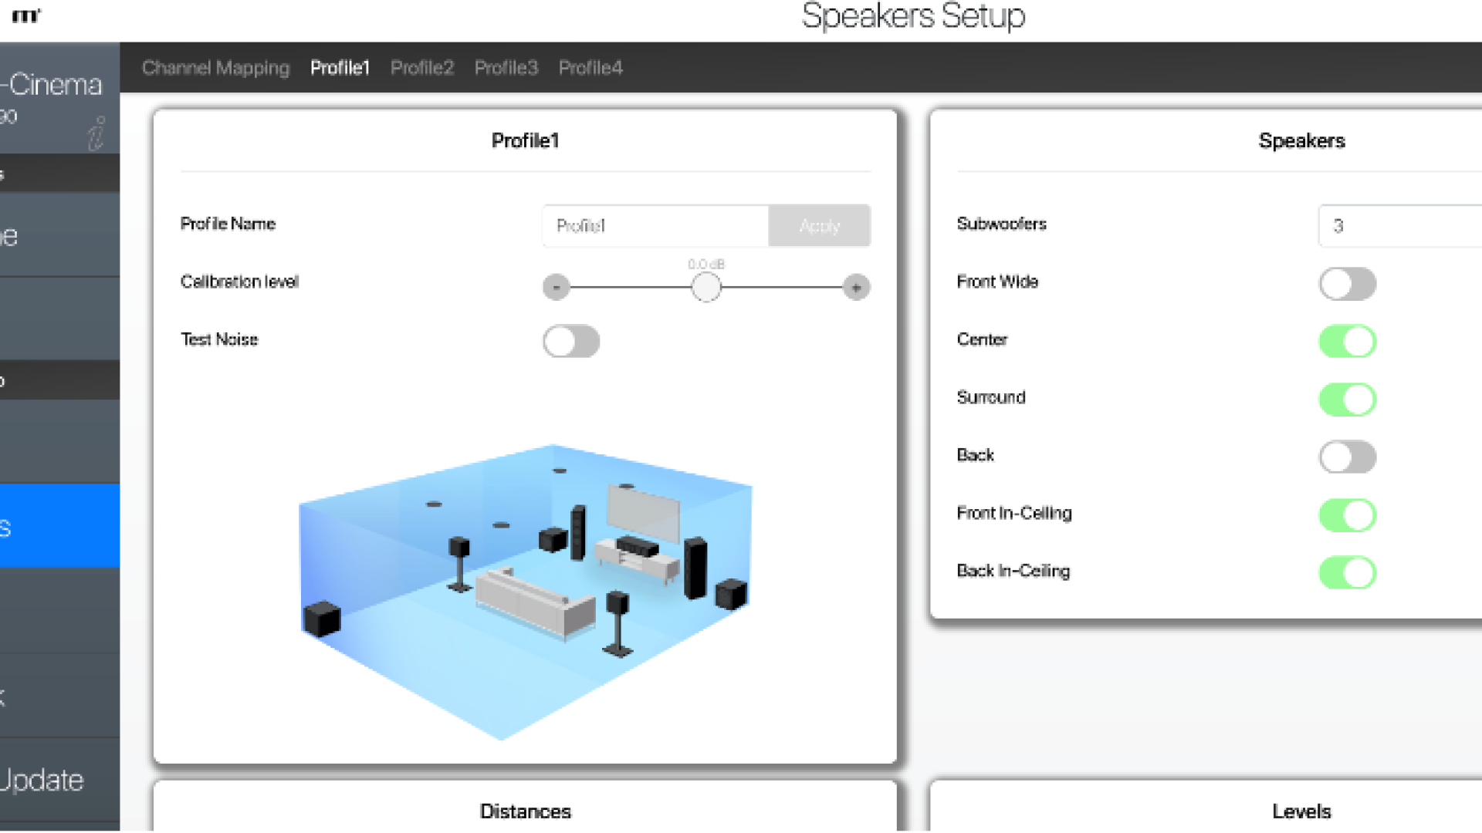Click the device info icon in sidebar
Image resolution: width=1482 pixels, height=833 pixels.
[x=96, y=133]
